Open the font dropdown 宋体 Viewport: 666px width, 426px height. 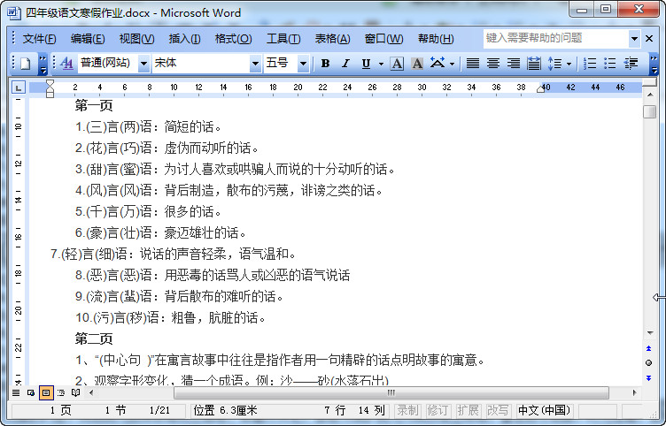click(x=255, y=64)
